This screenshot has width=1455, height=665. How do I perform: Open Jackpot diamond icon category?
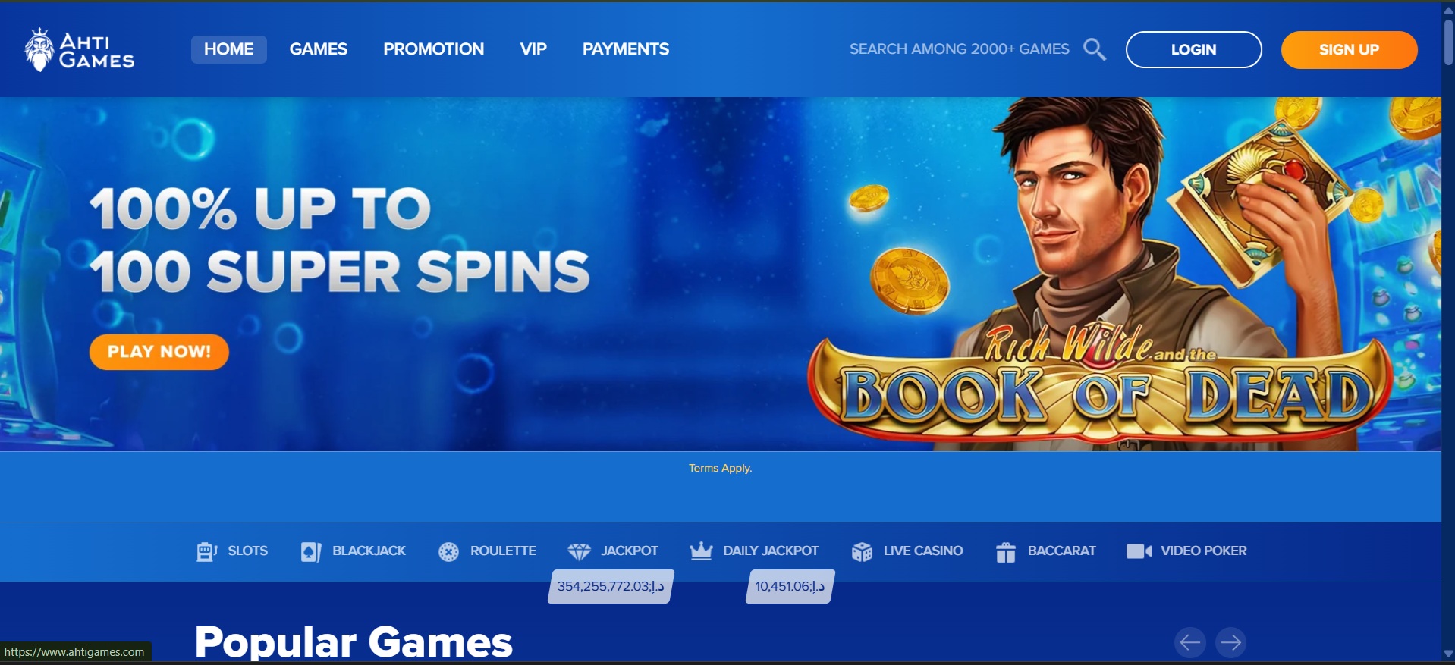[579, 551]
